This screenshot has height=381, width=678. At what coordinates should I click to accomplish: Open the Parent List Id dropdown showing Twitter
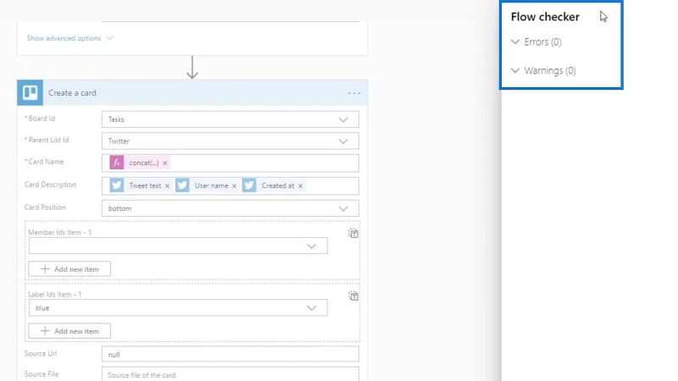tap(230, 141)
